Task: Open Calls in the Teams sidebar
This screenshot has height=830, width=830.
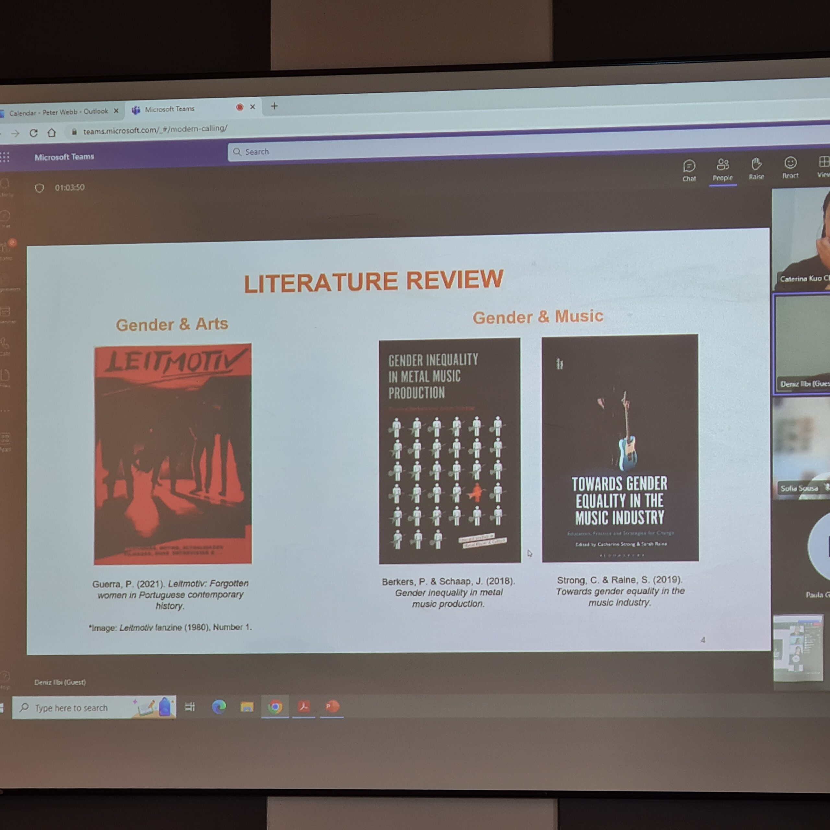Action: click(5, 346)
